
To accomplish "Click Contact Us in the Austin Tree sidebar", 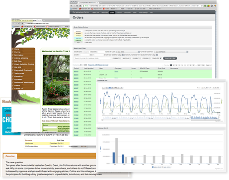I will [x=18, y=89].
